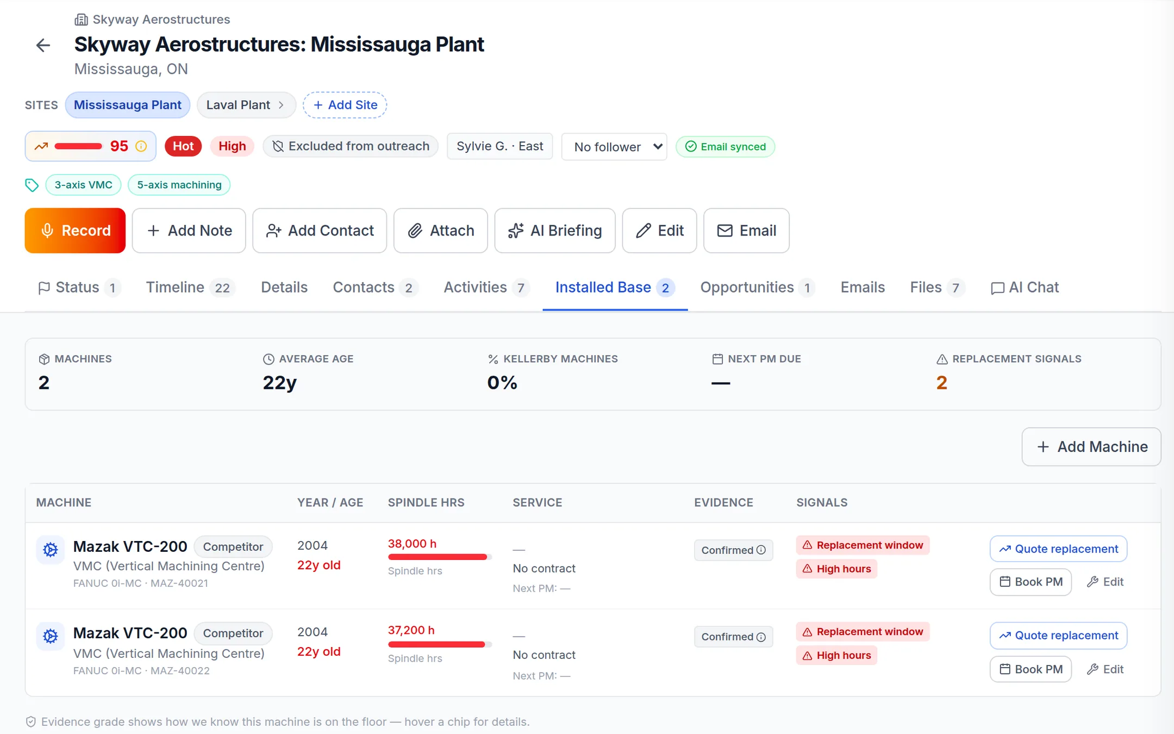
Task: Click the Sylvie G. · East owner chip
Action: [499, 146]
